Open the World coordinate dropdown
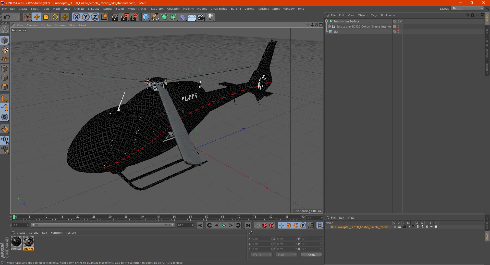490x265 pixels. point(262,255)
